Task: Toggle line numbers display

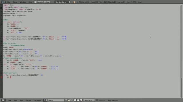Action: click(x=75, y=100)
